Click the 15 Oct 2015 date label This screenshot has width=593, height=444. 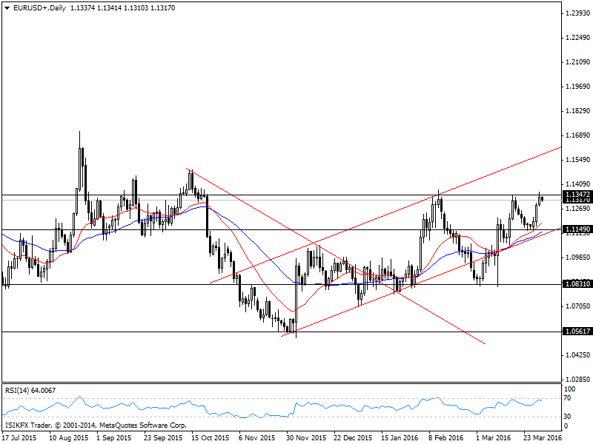pyautogui.click(x=211, y=438)
